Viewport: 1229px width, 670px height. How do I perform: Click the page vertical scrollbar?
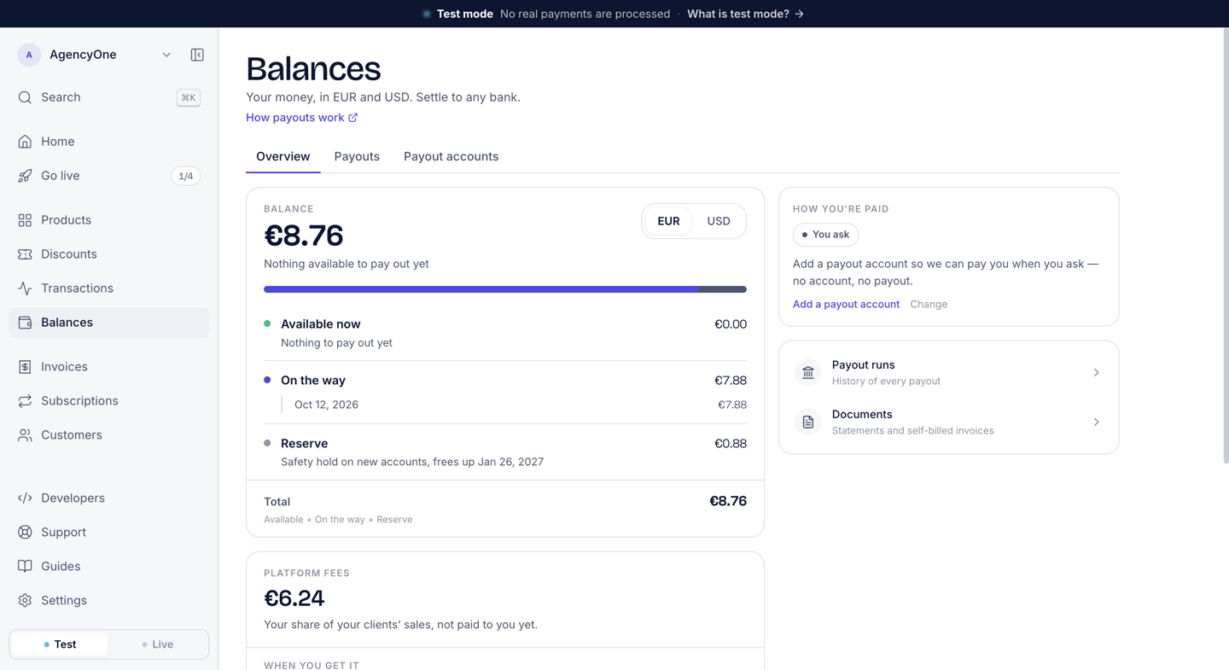tap(1226, 248)
